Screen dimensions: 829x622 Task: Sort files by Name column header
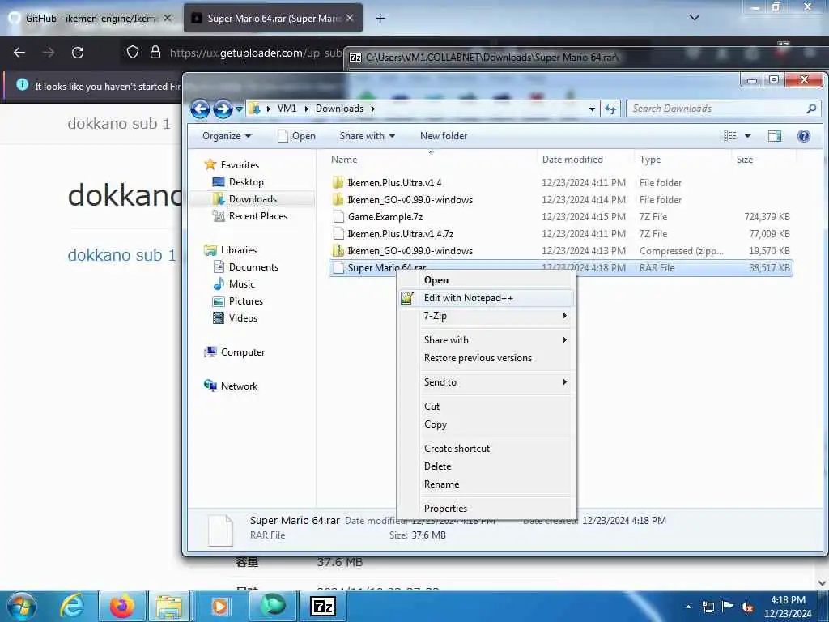point(344,160)
